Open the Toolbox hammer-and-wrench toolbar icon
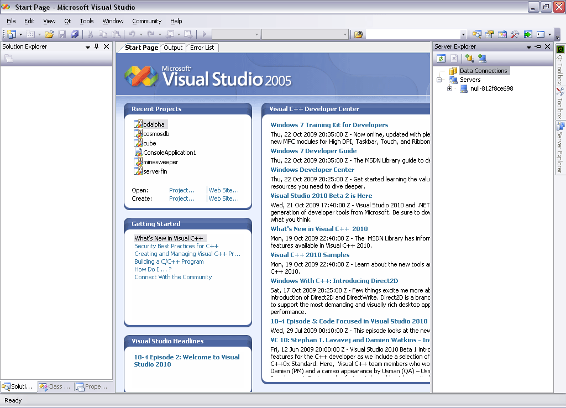This screenshot has height=408, width=566. (x=515, y=34)
